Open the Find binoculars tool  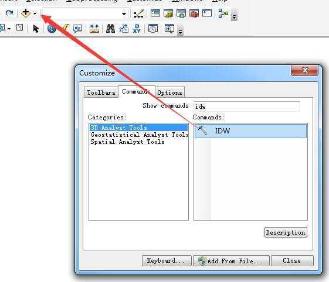pyautogui.click(x=110, y=29)
